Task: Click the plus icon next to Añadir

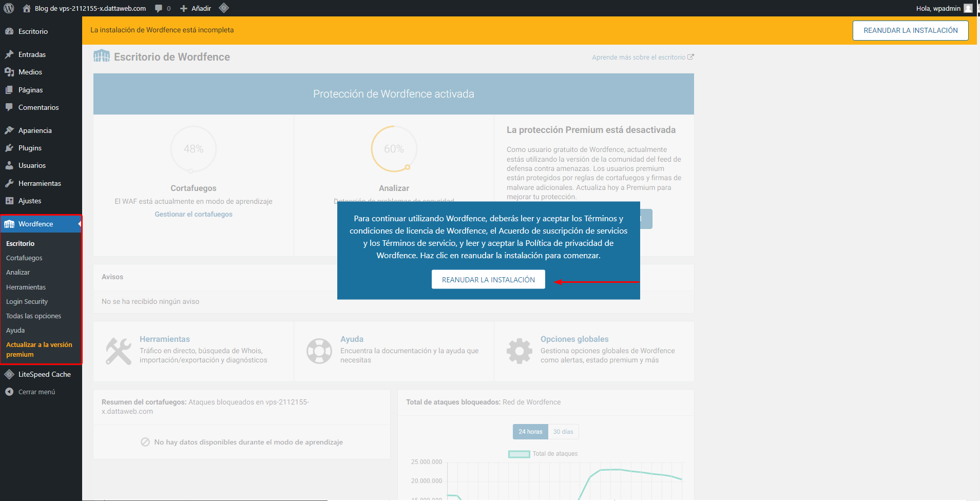Action: (183, 8)
